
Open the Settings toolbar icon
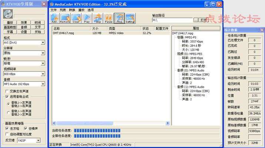click(130, 18)
